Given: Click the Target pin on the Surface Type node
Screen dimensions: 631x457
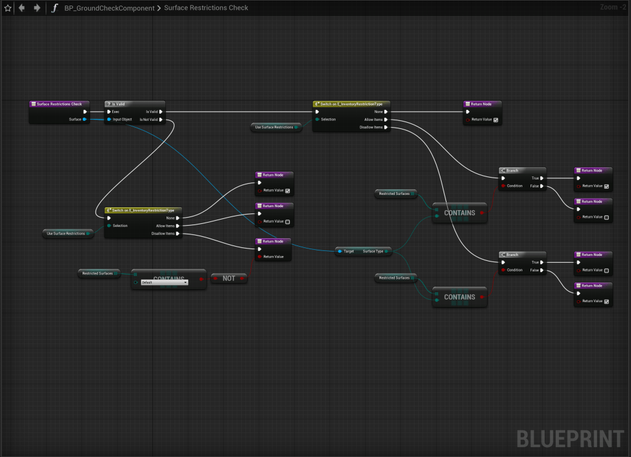Looking at the screenshot, I should pos(340,251).
